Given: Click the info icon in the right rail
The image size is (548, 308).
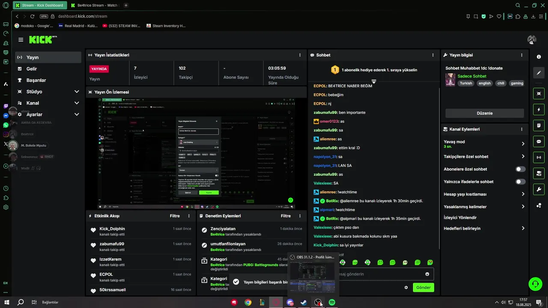Looking at the screenshot, I should pos(539,57).
